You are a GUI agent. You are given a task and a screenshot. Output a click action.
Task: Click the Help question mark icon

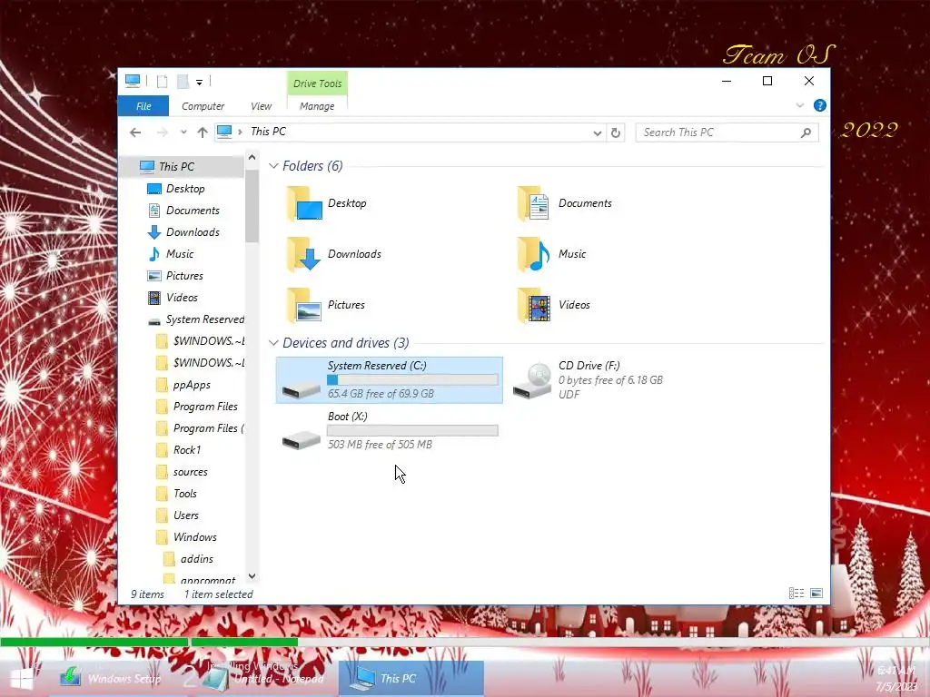820,105
